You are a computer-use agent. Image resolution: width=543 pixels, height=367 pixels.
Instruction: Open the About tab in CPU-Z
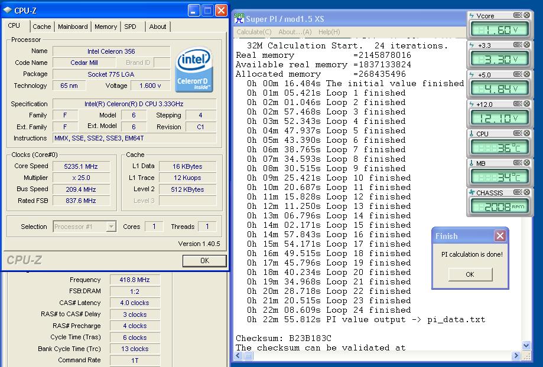point(158,27)
